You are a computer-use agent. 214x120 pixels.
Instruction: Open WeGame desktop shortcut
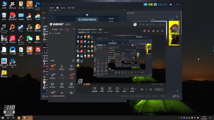click(29, 28)
